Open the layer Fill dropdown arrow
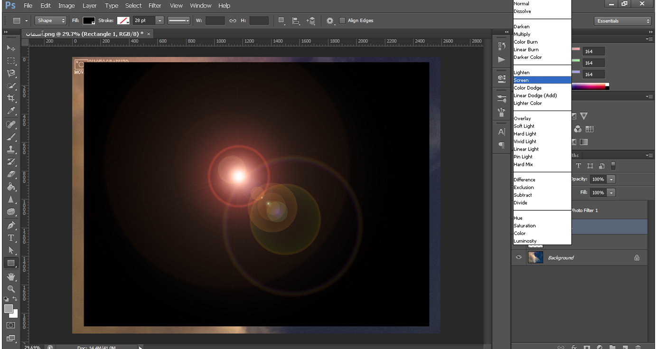Image resolution: width=656 pixels, height=349 pixels. click(611, 192)
